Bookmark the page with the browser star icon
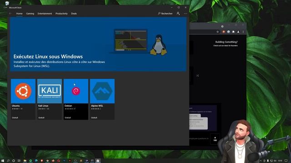Image resolution: width=291 pixels, height=163 pixels. [218, 32]
